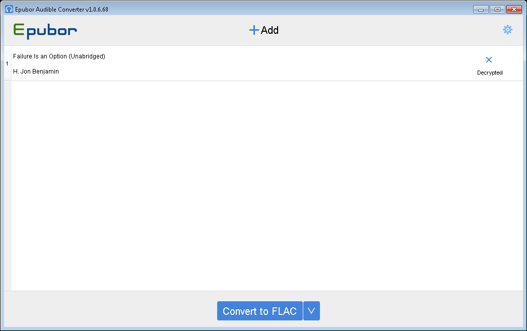The height and width of the screenshot is (331, 527).
Task: Click the headphone app icon in title bar
Action: (9, 10)
